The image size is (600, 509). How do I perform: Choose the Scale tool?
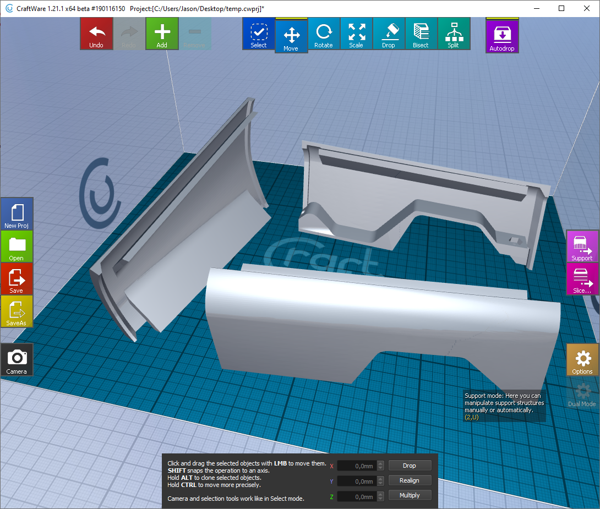pos(356,34)
